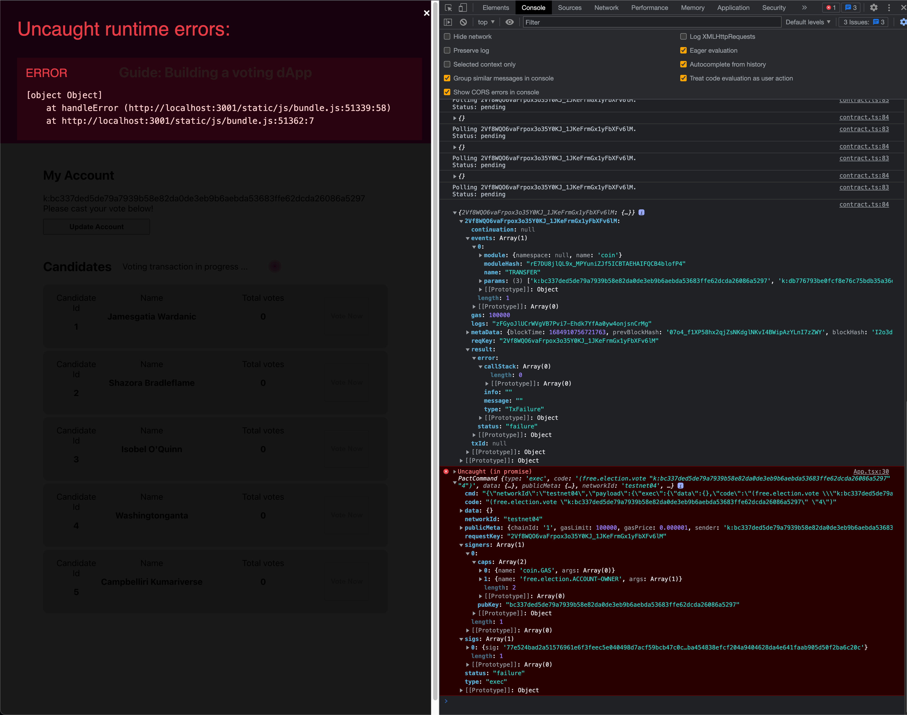
Task: Open the Application panel
Action: 733,7
